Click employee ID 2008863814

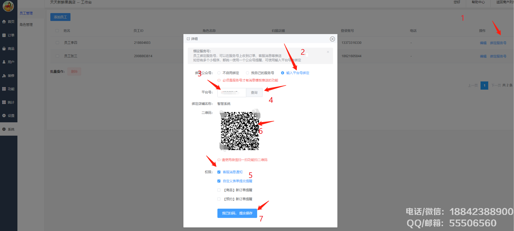[143, 56]
